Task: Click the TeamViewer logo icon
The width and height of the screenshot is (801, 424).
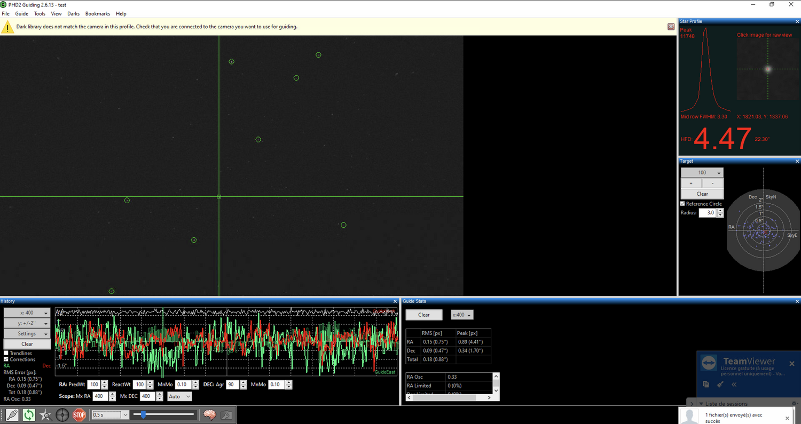Action: click(x=709, y=362)
